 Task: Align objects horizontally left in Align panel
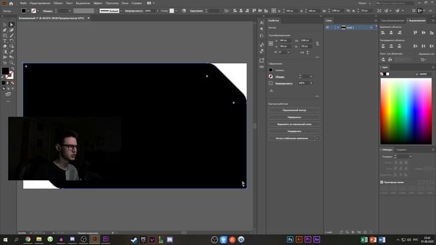coord(383,33)
